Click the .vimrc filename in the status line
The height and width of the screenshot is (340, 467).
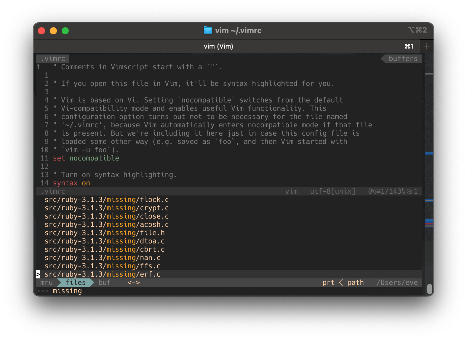pyautogui.click(x=53, y=191)
